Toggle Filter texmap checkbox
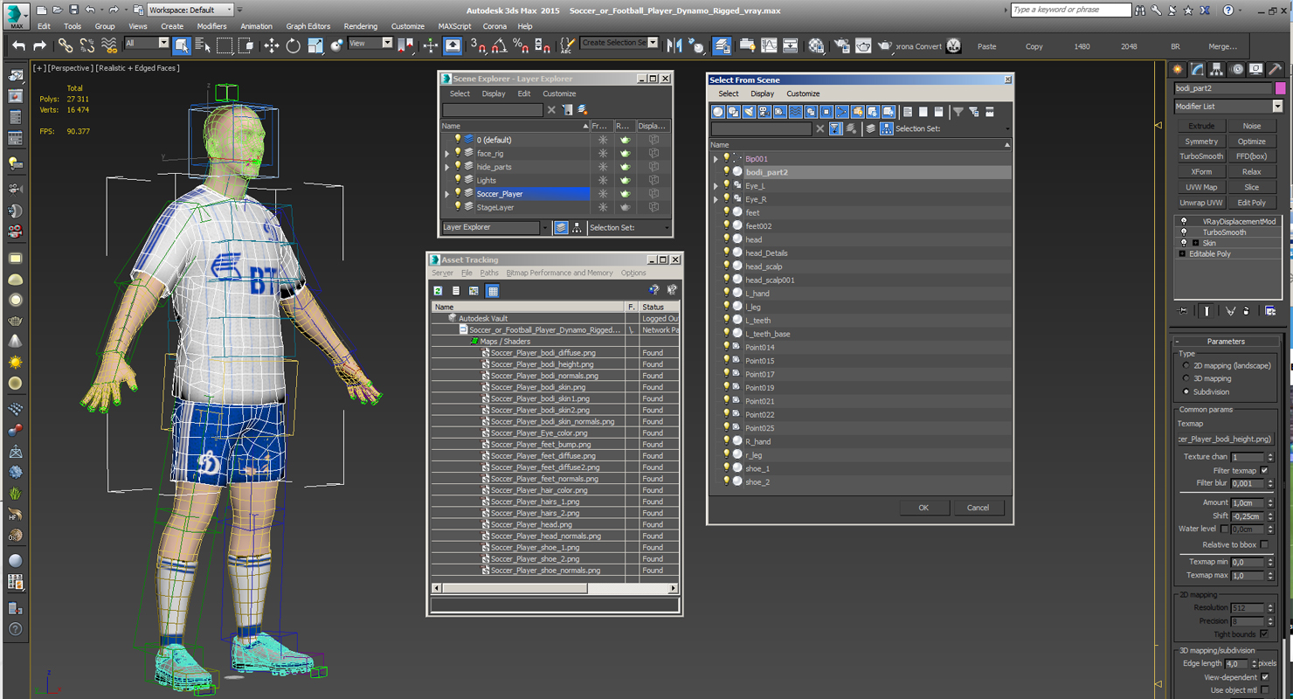 pos(1264,470)
